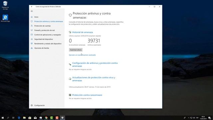Open Mail app from taskbar
Screen dimensions: 213x120
[x=35, y=118]
